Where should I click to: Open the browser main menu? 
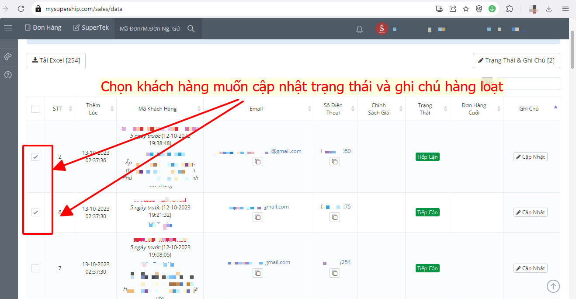point(565,8)
